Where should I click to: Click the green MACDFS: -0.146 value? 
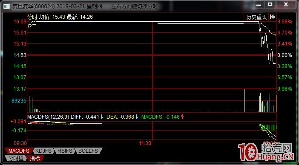pyautogui.click(x=161, y=117)
